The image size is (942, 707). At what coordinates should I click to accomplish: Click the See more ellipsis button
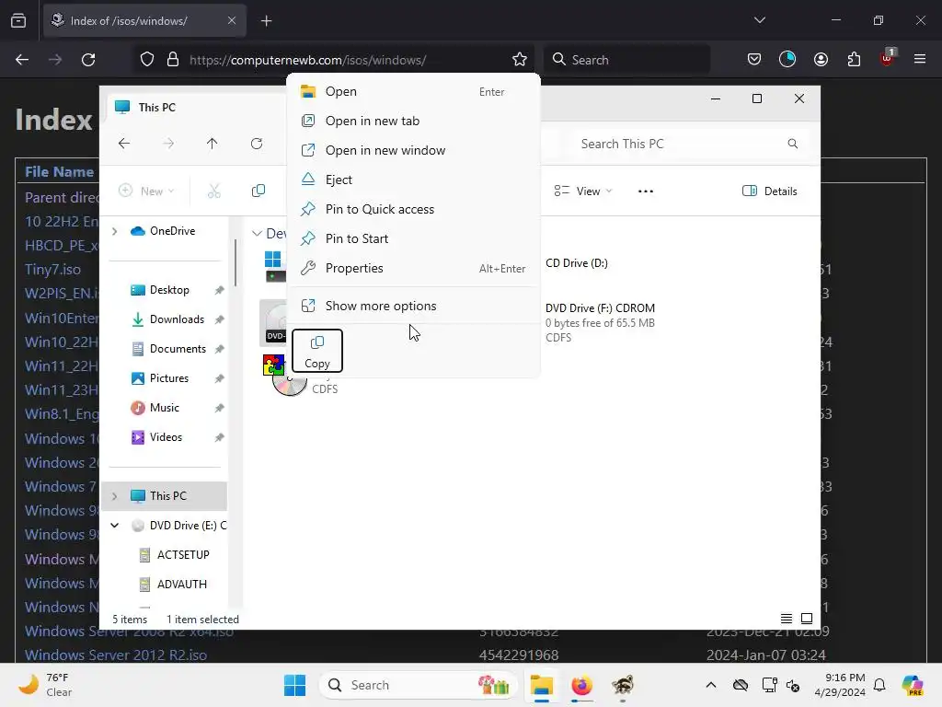(645, 191)
